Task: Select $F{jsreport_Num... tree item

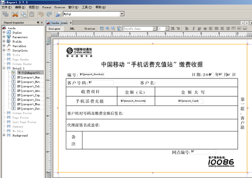Action: 30,77
